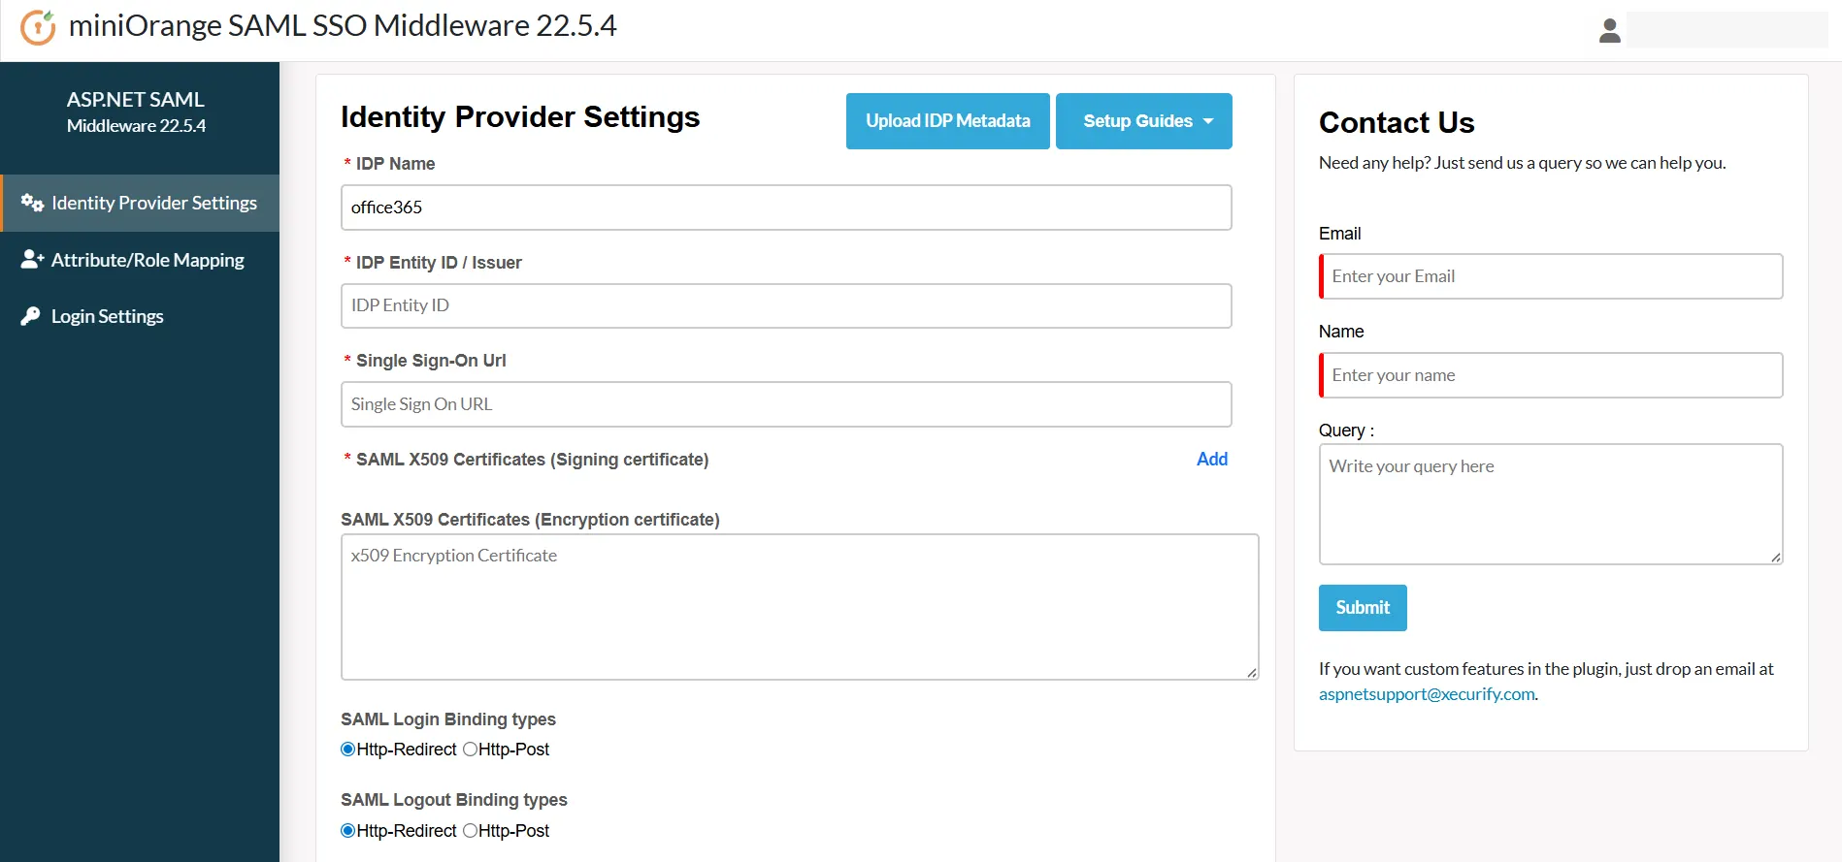Click the user-plus icon for Attribute/Role Mapping

coord(32,260)
